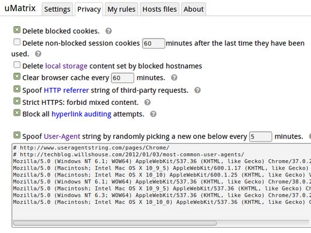Click help icon for hyperlink auditing option
Image resolution: width=311 pixels, height=233 pixels.
click(153, 114)
